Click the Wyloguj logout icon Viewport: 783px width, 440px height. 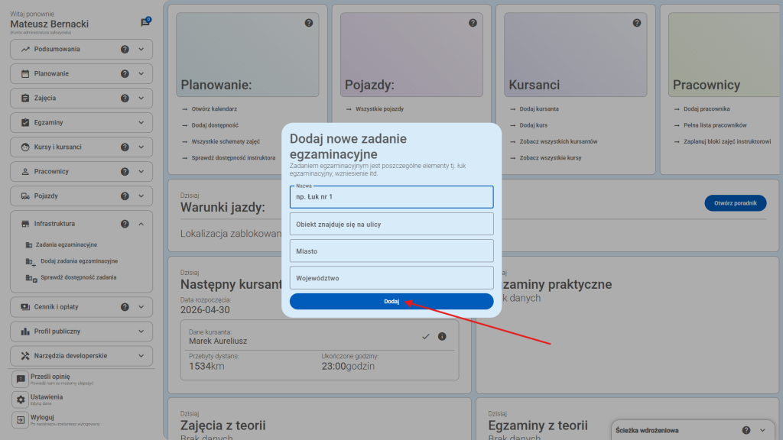20,419
